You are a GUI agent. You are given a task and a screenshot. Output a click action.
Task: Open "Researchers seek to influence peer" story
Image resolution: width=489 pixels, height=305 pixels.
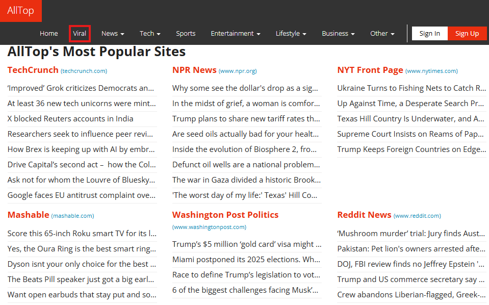tap(80, 134)
